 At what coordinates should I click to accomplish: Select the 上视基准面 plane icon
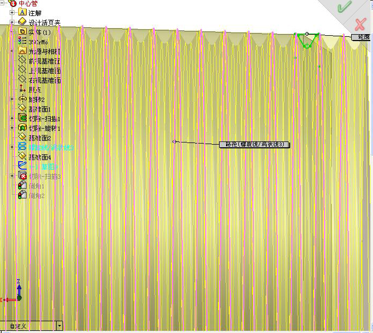pyautogui.click(x=22, y=69)
